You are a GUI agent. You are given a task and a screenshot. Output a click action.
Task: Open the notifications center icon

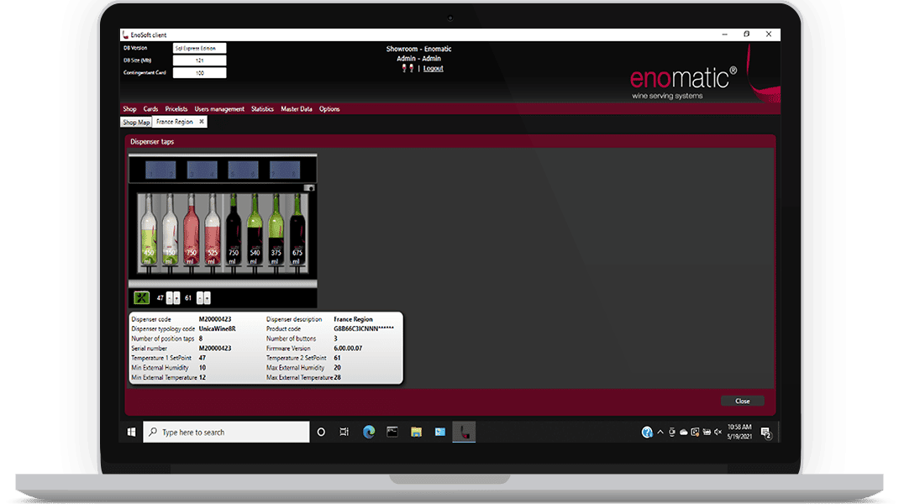(766, 432)
